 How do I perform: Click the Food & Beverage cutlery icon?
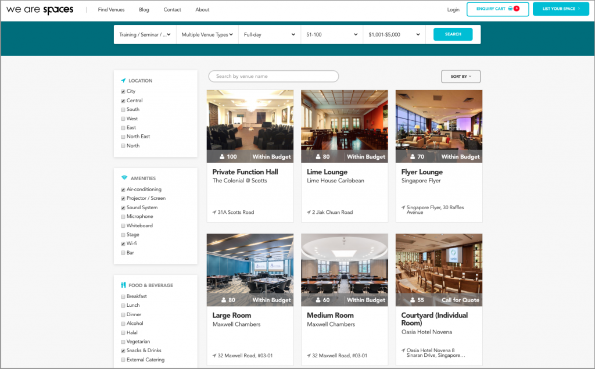click(x=123, y=285)
